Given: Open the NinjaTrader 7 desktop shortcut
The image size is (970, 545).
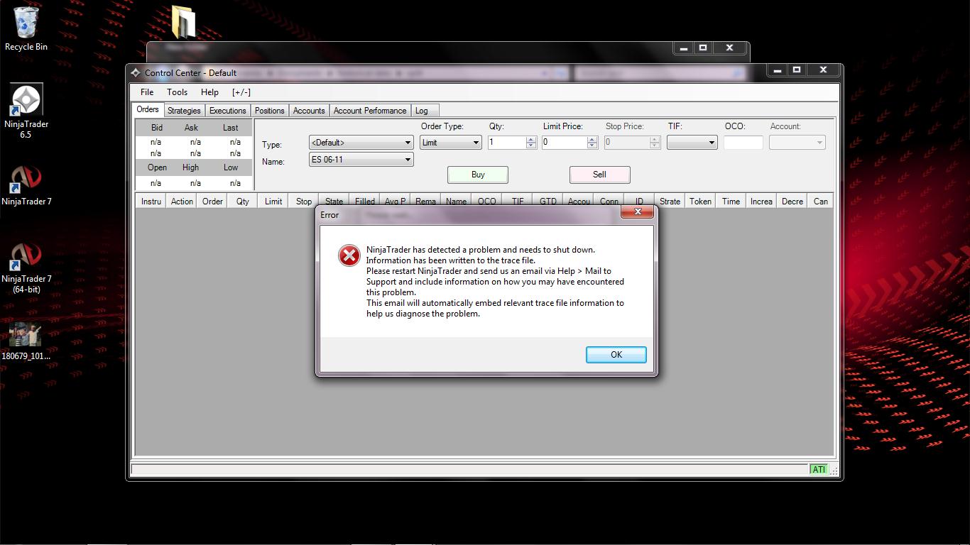Looking at the screenshot, I should (x=26, y=186).
